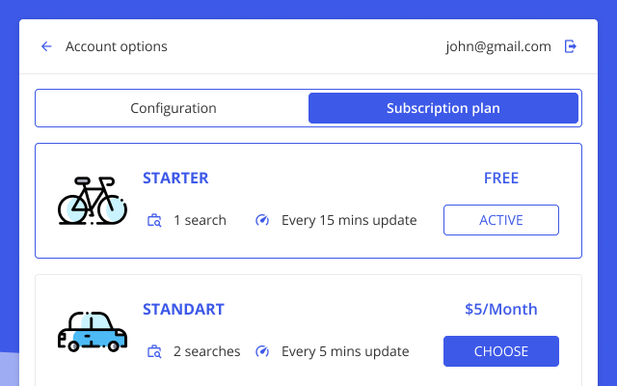The image size is (617, 386).
Task: Click search icon next to 1 search
Action: point(154,220)
